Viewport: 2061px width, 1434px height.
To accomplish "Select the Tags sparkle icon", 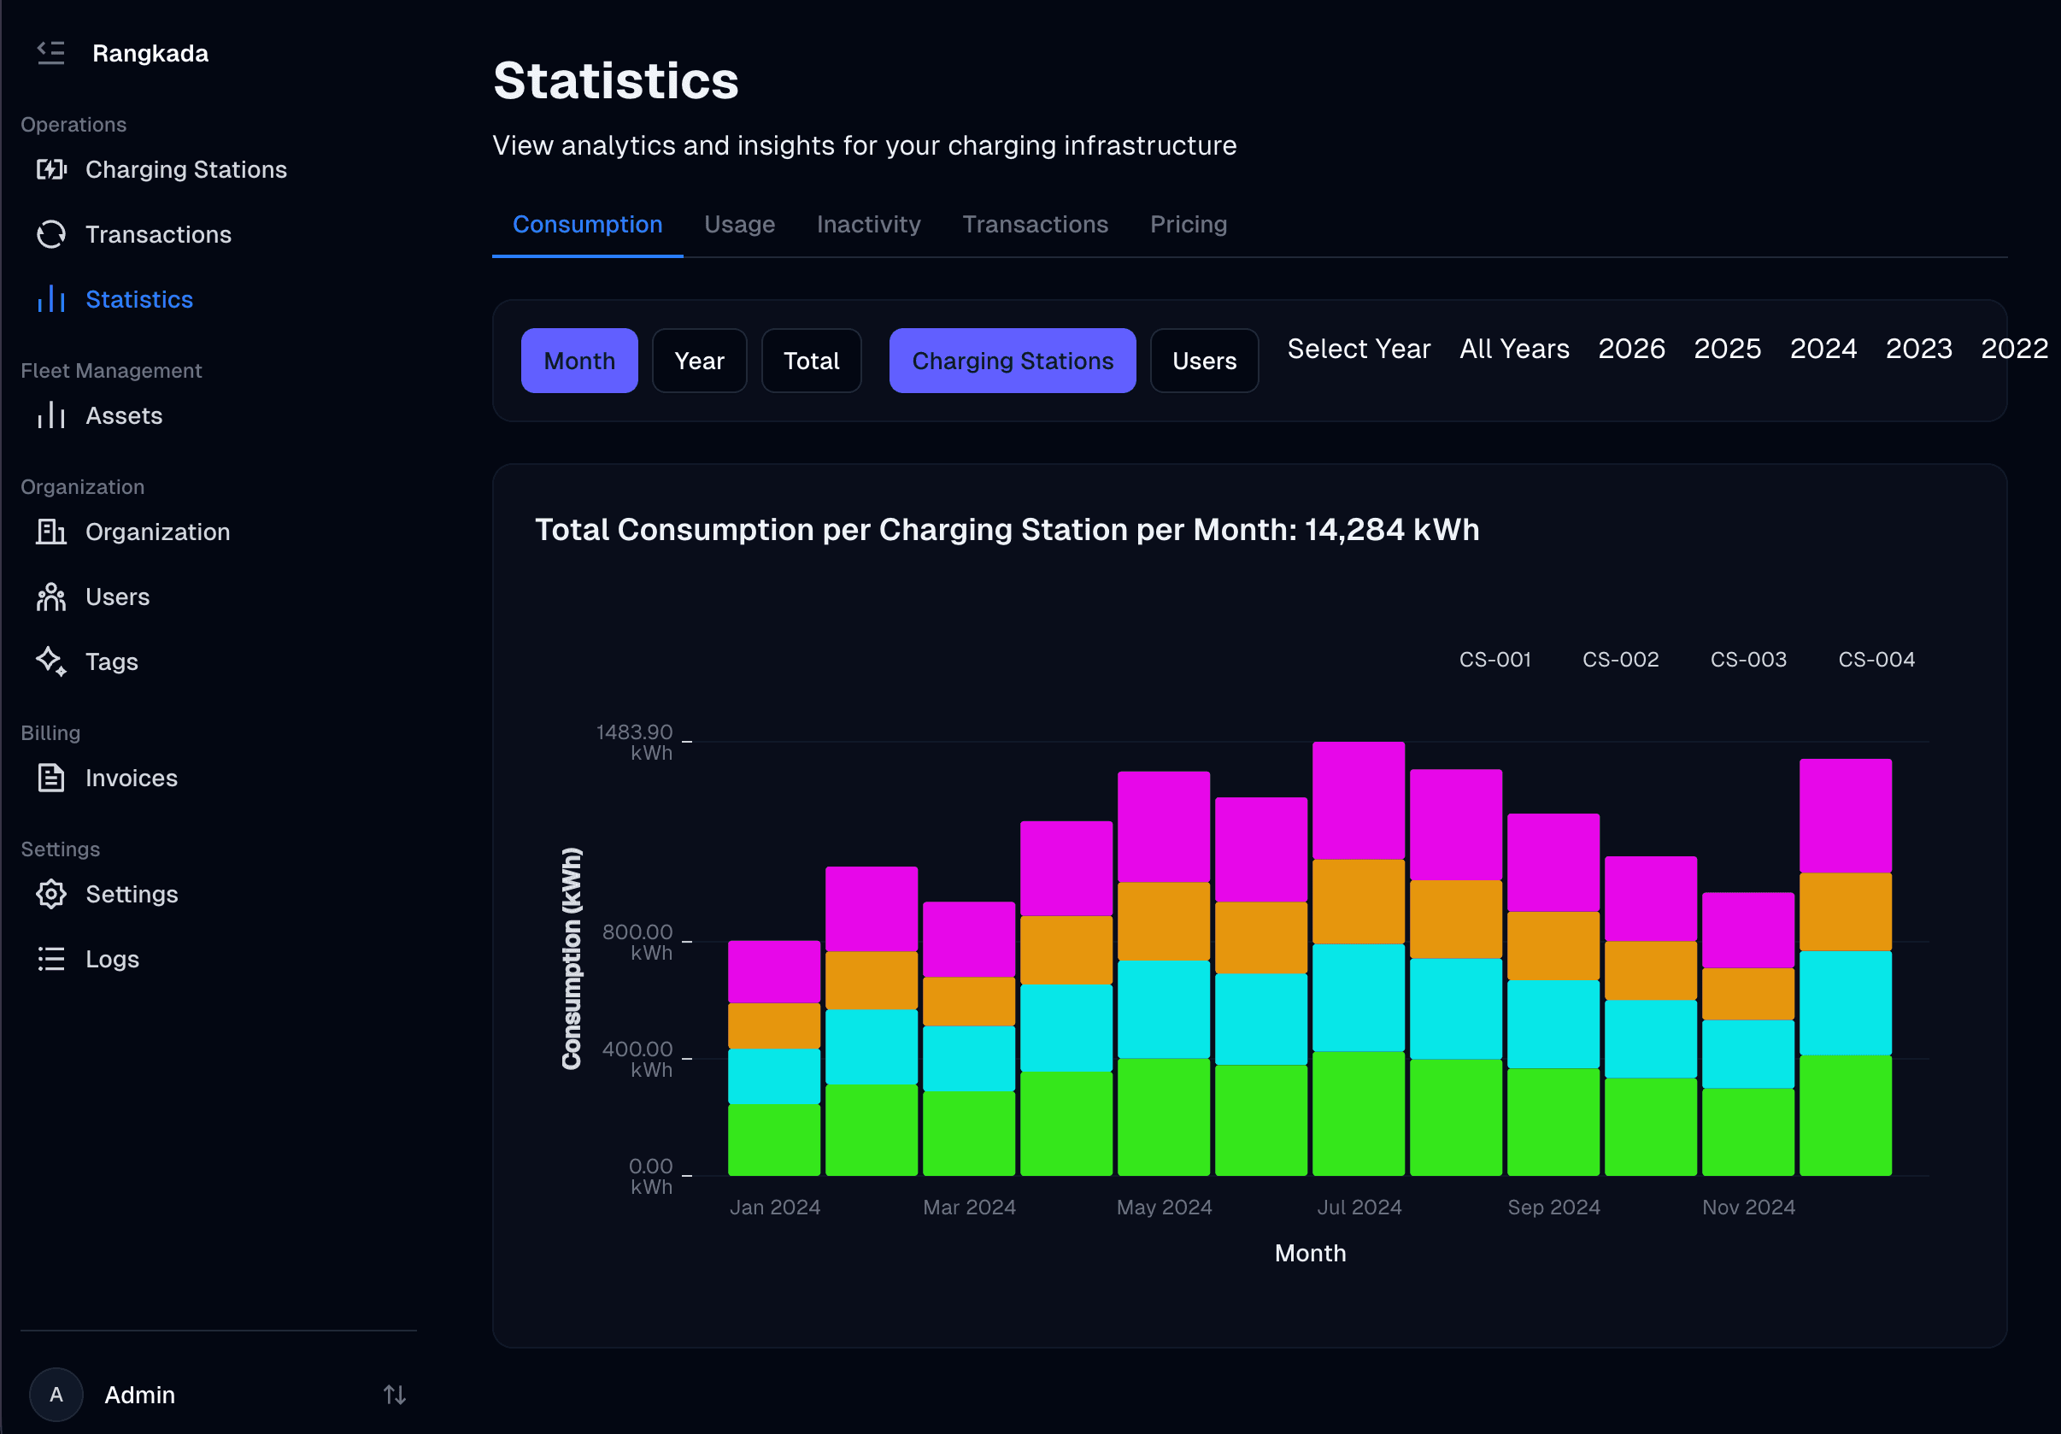I will (51, 661).
